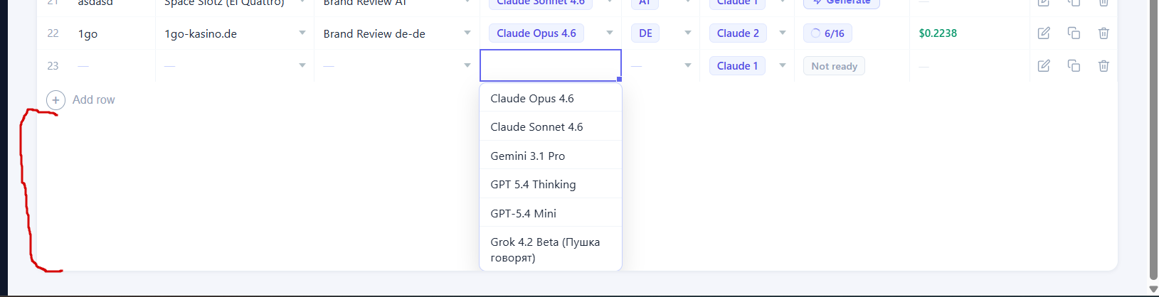Select the Grok 4.2 Beta option
This screenshot has width=1159, height=297.
click(545, 249)
